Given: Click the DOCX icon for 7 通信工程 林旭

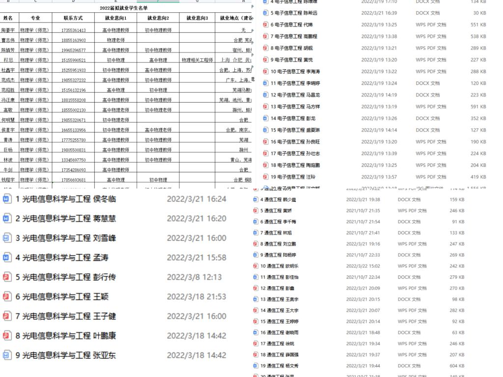Looking at the screenshot, I should [255, 233].
